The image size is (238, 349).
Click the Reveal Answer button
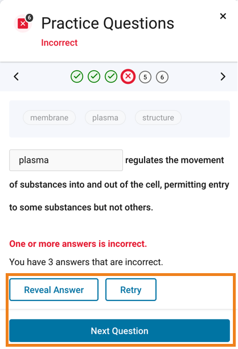54,290
